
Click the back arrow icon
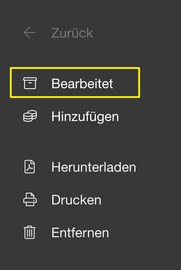(x=30, y=33)
